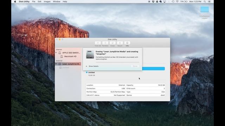
Task: Select the blue folder on the desktop
Action: (x=205, y=9)
